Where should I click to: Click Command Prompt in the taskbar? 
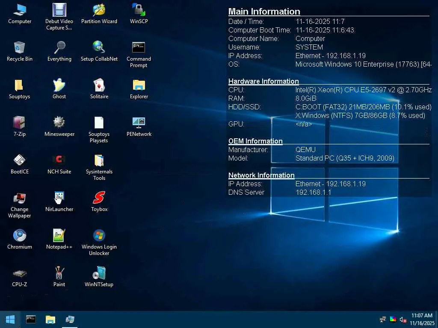coord(31,319)
